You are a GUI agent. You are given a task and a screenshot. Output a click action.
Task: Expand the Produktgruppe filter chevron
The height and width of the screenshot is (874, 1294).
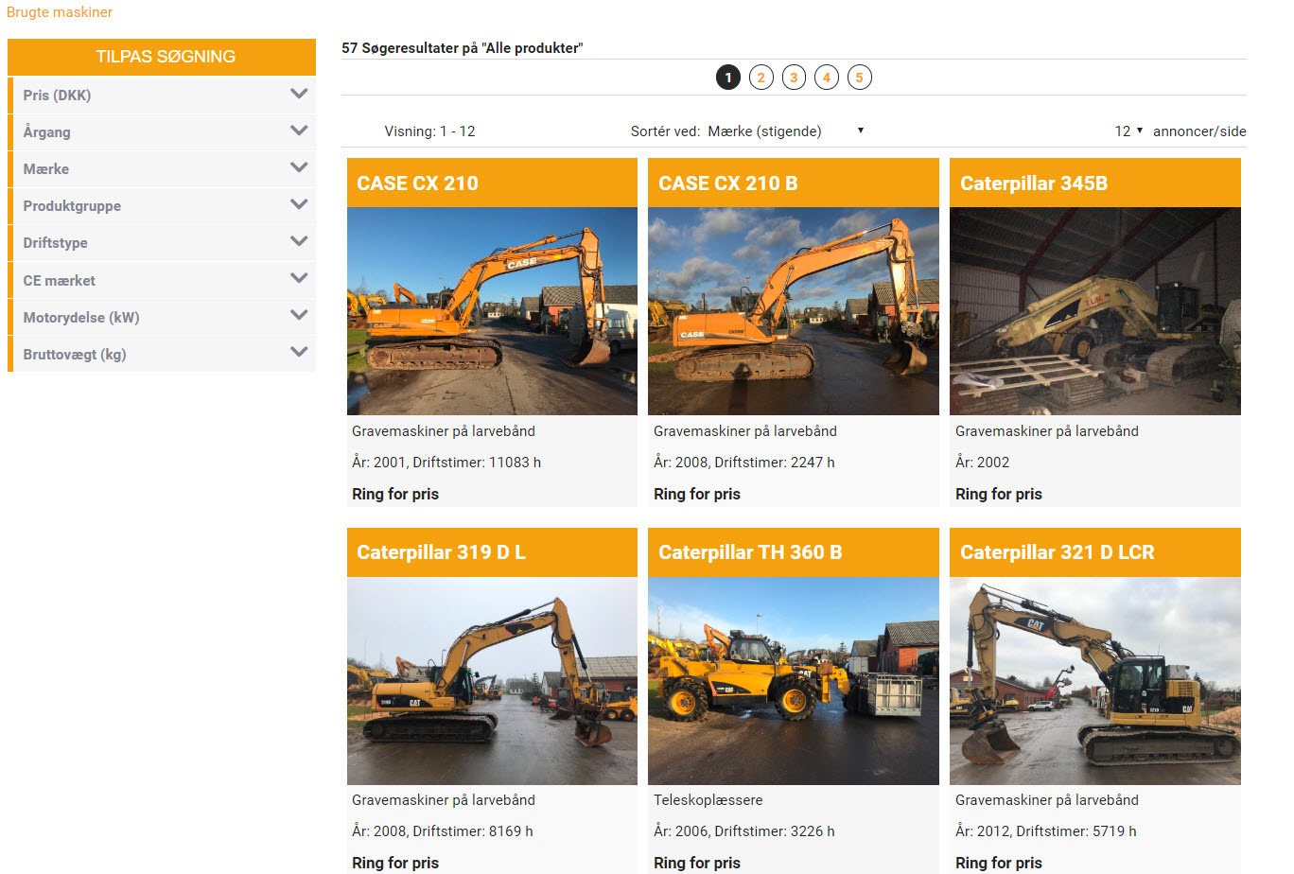[x=299, y=204]
